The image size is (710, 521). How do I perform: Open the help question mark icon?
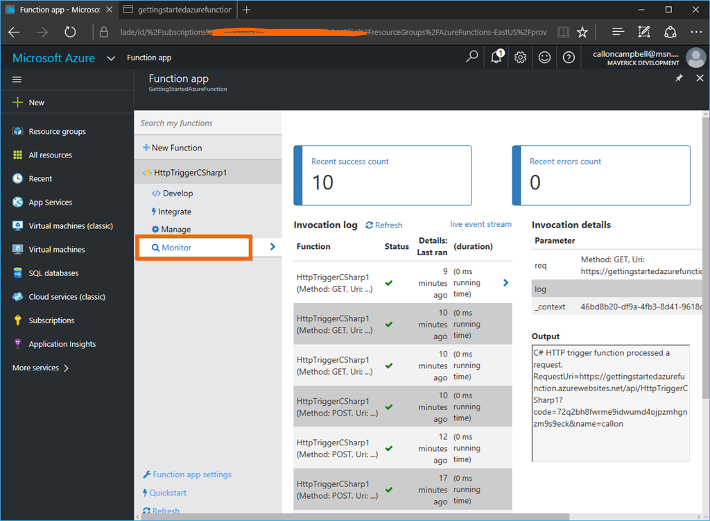click(569, 58)
